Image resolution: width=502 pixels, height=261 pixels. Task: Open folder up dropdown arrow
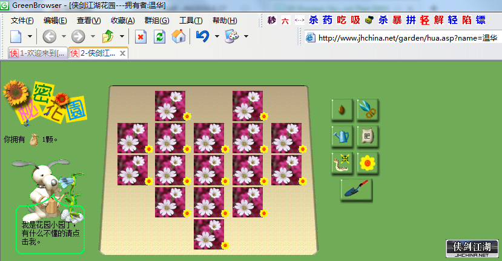point(122,36)
